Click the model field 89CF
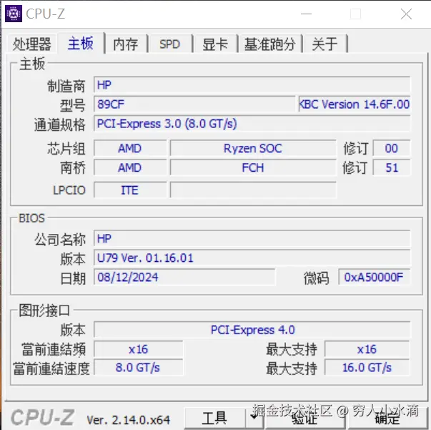This screenshot has width=431, height=430. point(194,104)
